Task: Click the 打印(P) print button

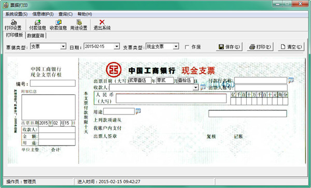Action: [x=260, y=47]
